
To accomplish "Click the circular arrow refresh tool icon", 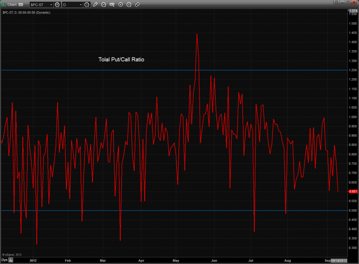I will pos(104,5).
